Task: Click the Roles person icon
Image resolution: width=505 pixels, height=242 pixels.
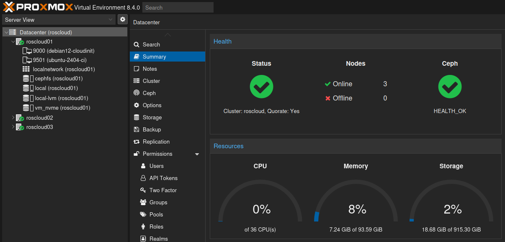Action: point(143,227)
